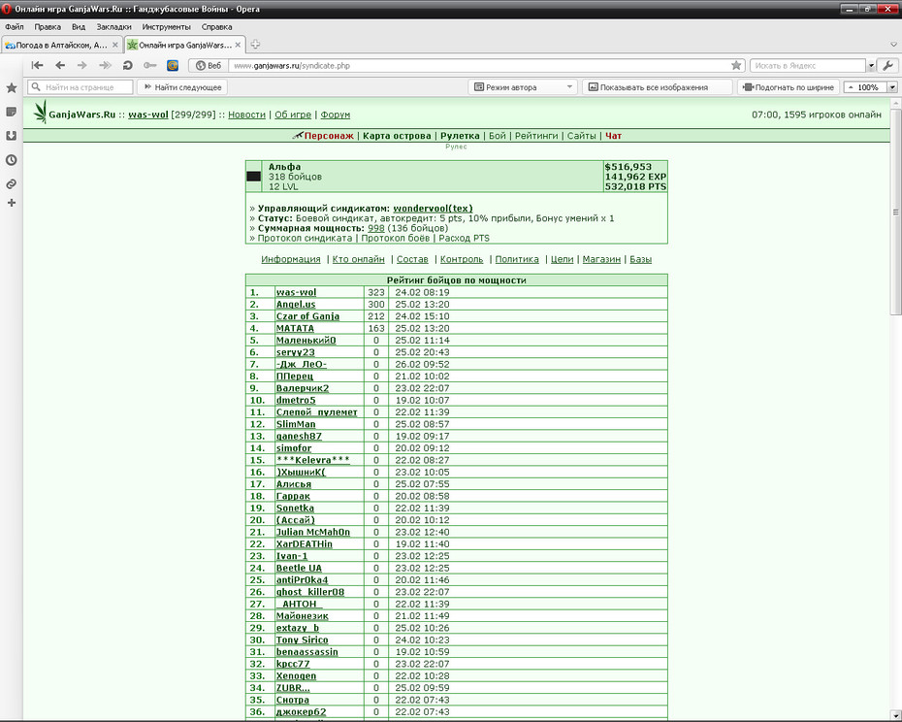Click the black syndicate color emblem
The image size is (902, 722).
coord(254,177)
